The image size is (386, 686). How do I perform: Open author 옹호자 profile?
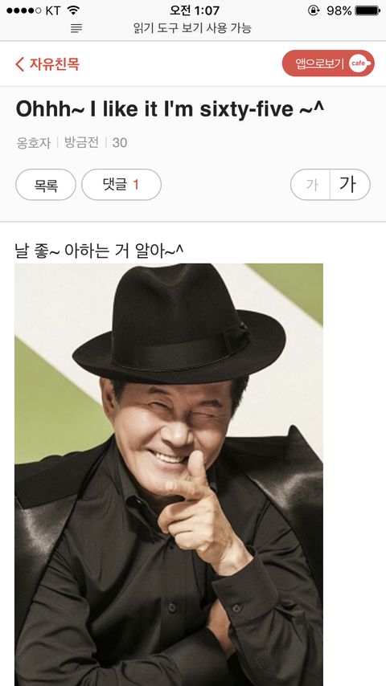click(34, 143)
